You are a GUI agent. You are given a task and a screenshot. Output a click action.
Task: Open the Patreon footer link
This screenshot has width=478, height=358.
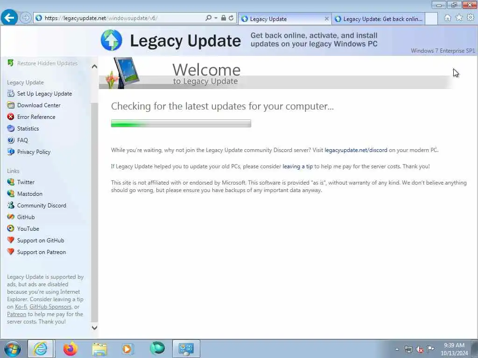coord(16,314)
